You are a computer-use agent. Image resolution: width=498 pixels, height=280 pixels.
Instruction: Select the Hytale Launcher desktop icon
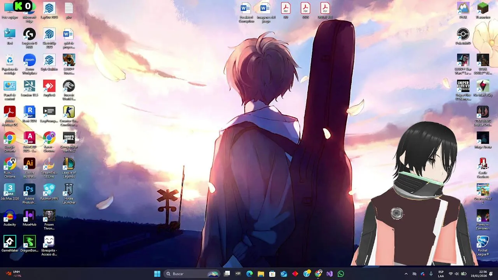click(x=69, y=194)
